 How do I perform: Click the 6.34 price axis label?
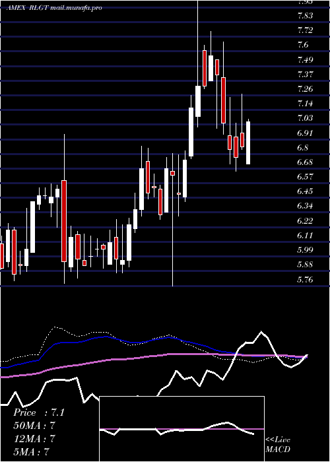pos(305,206)
